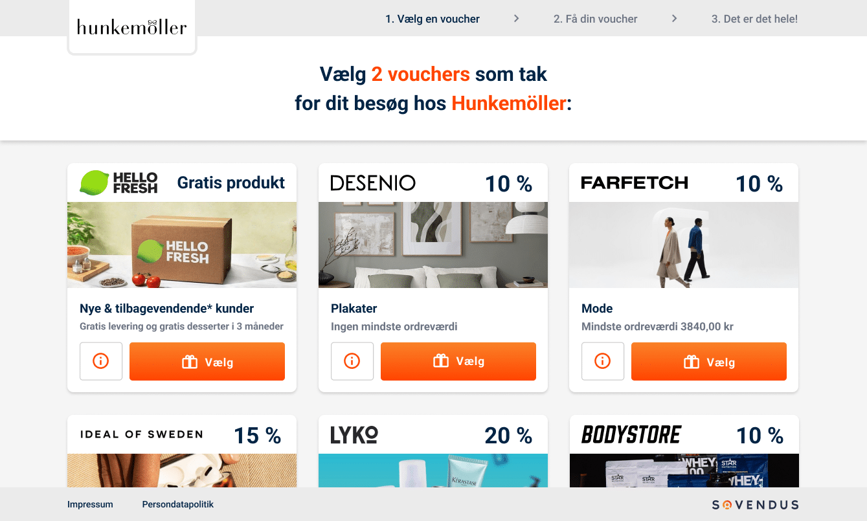The height and width of the screenshot is (521, 867).
Task: Choose the Desenio 10 % voucher
Action: [458, 361]
